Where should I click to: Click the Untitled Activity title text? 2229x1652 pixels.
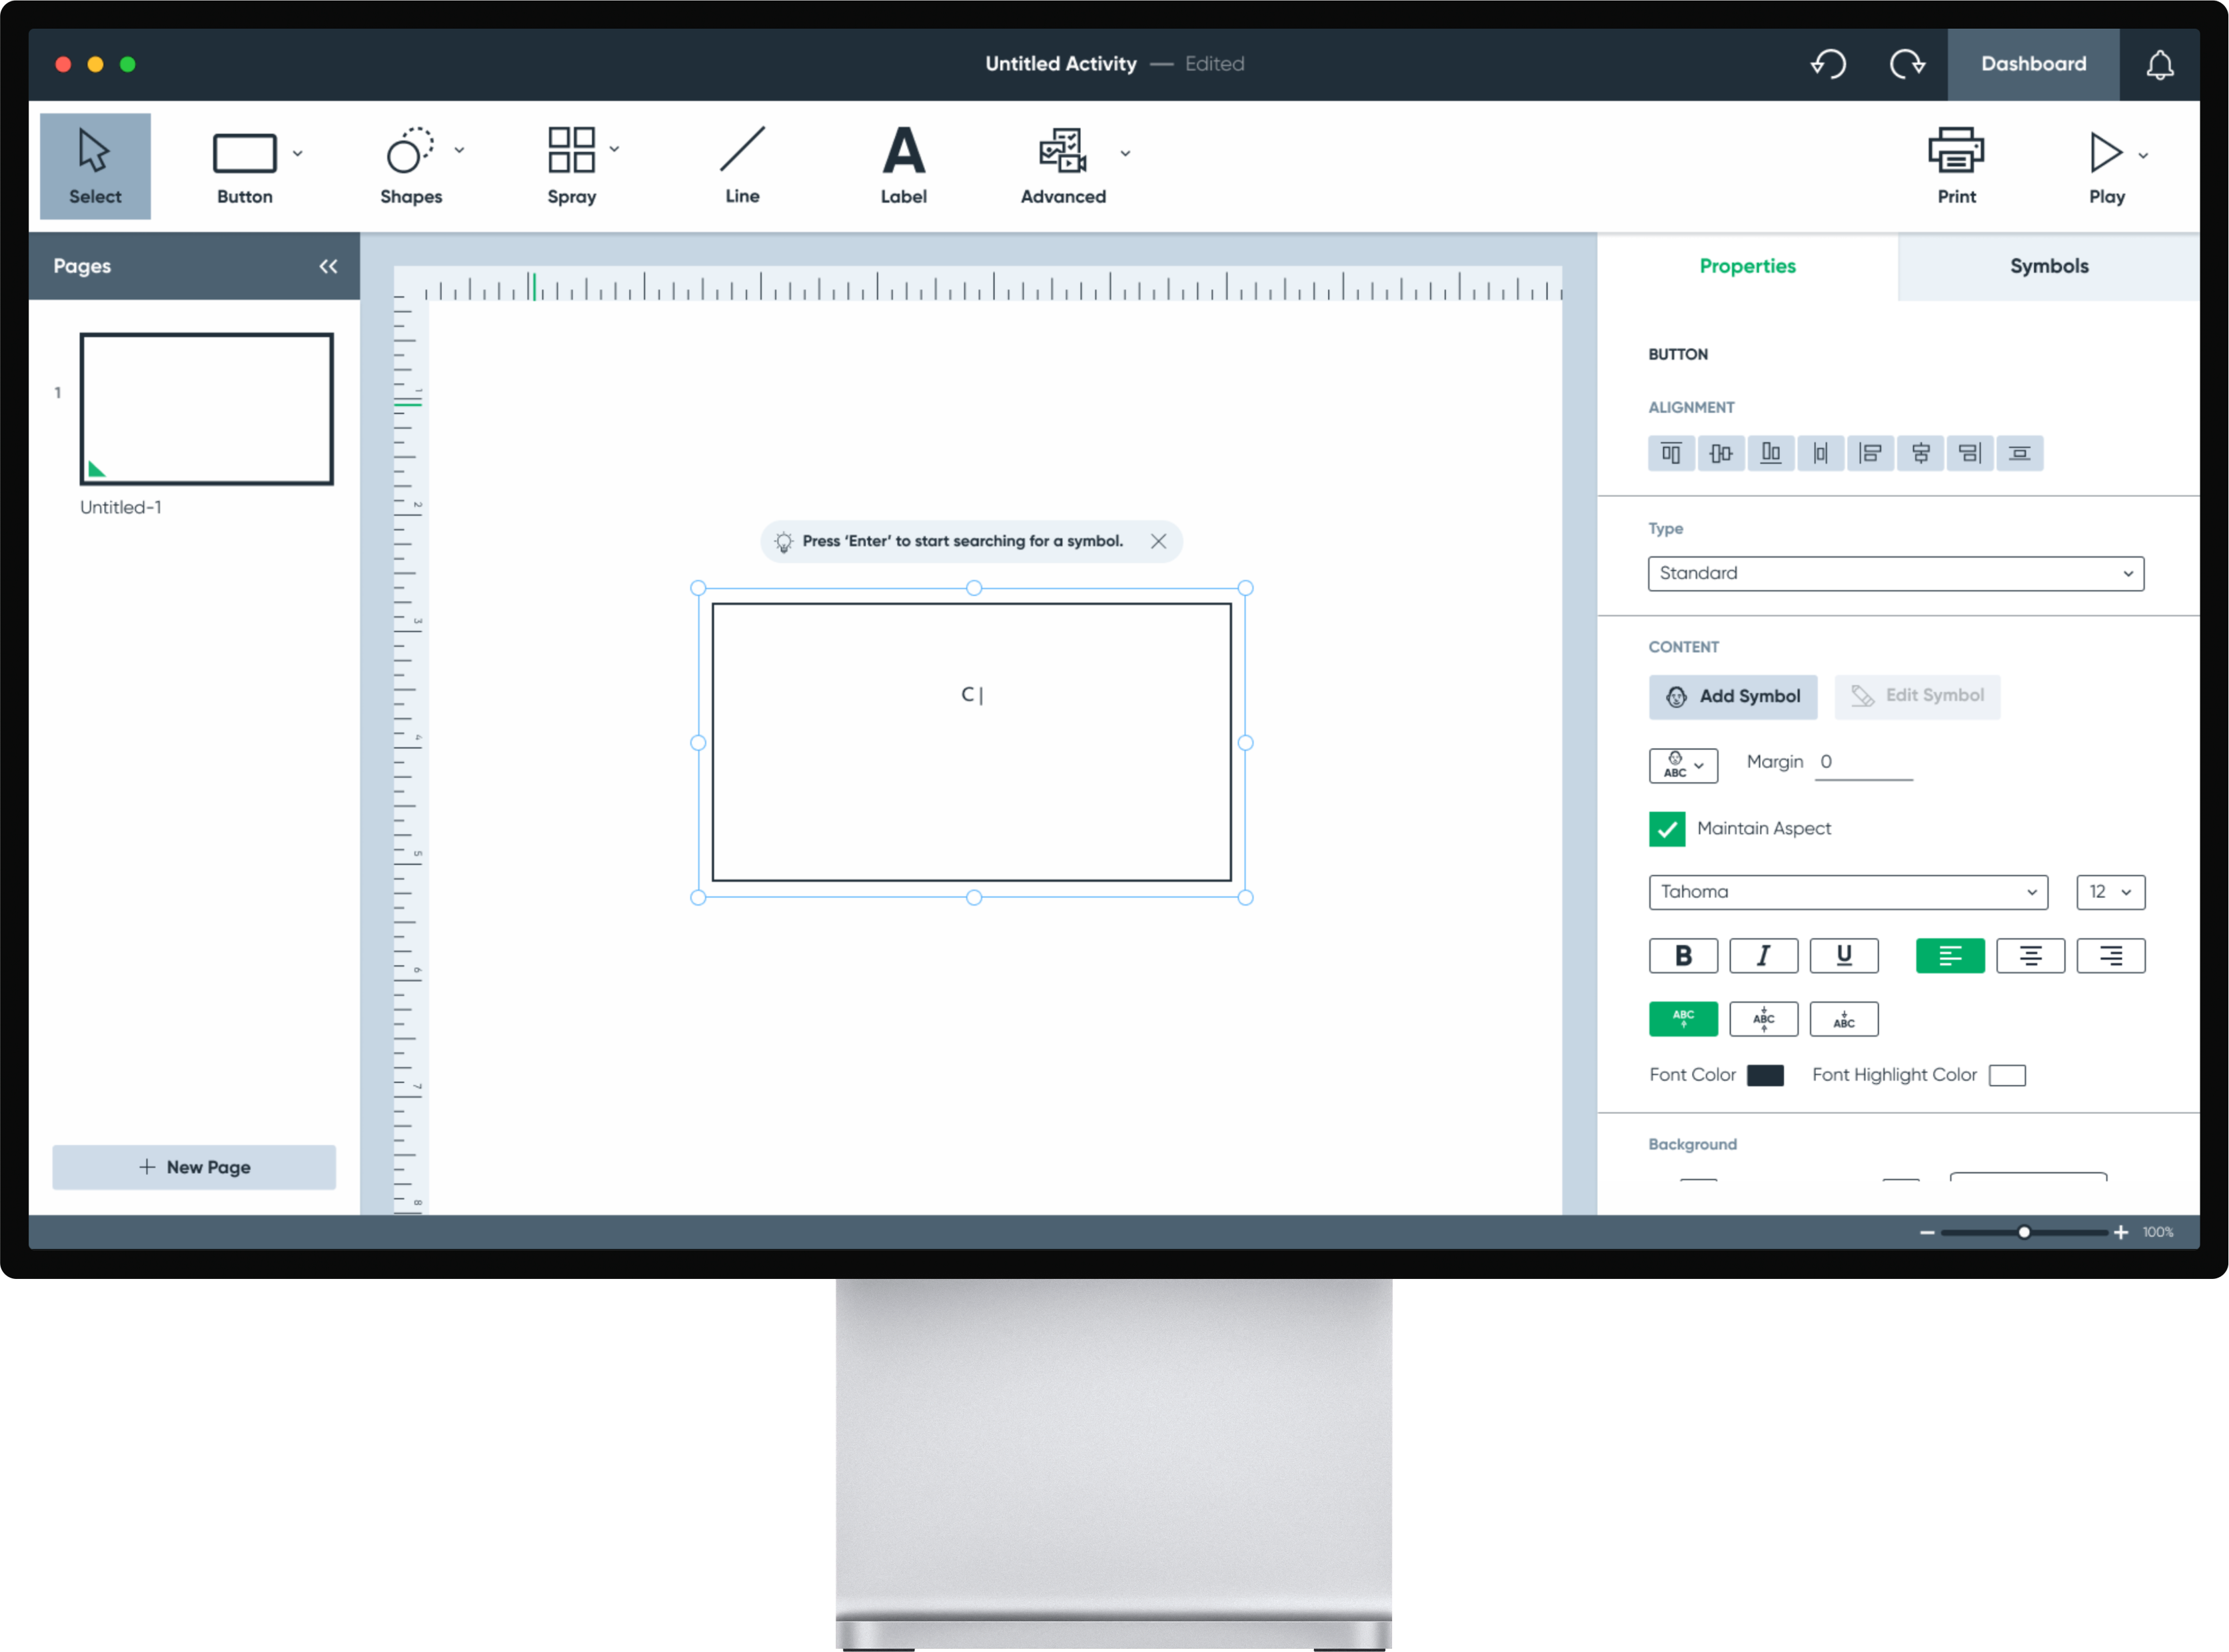click(x=1060, y=64)
